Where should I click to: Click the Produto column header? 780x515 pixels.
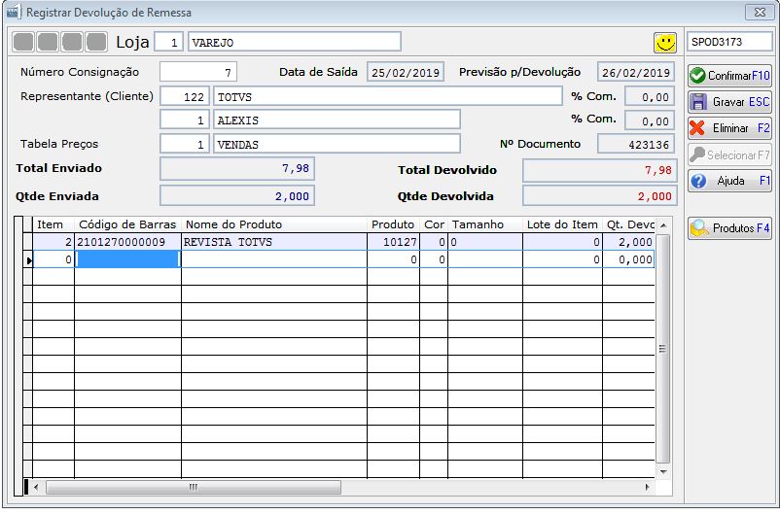(394, 224)
